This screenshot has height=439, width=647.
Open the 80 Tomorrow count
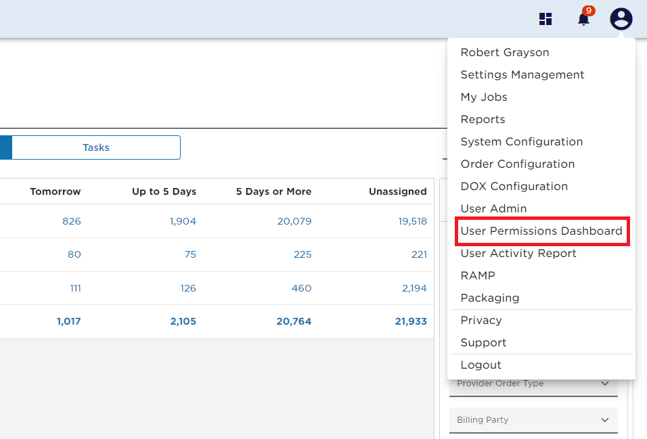pyautogui.click(x=74, y=254)
